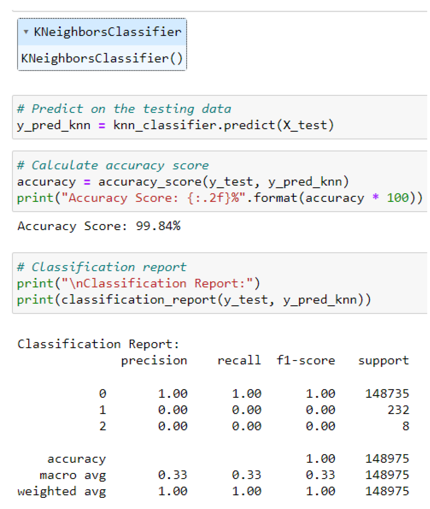
Task: Click the recall column header
Action: click(239, 361)
